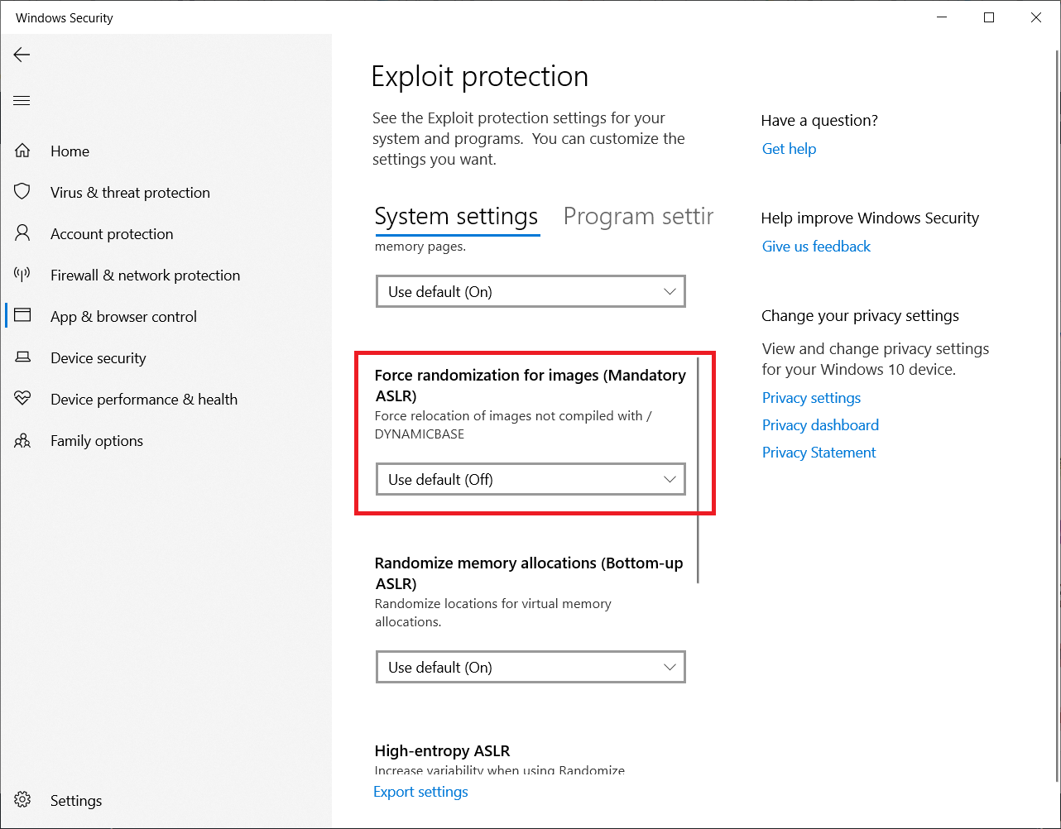Click the Firewall & network protection antenna icon
This screenshot has width=1061, height=829.
(22, 275)
